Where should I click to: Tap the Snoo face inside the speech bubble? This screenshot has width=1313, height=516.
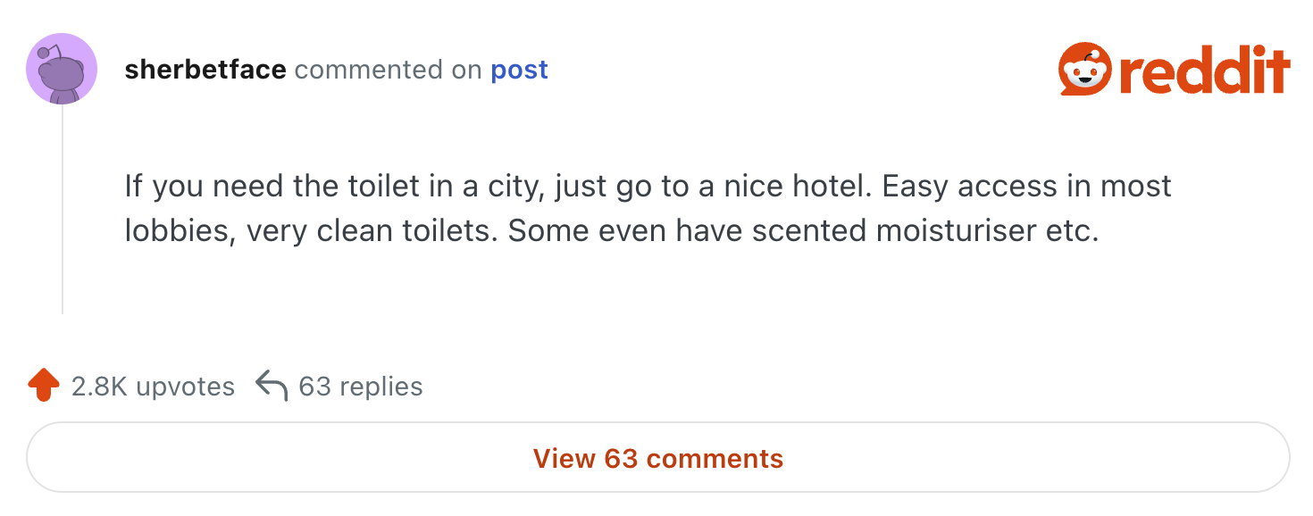pyautogui.click(x=1083, y=71)
